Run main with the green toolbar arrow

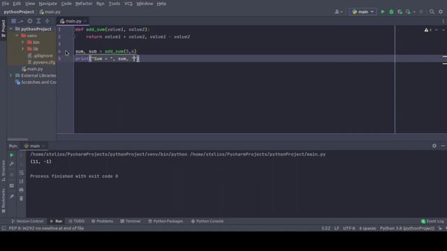coord(383,12)
